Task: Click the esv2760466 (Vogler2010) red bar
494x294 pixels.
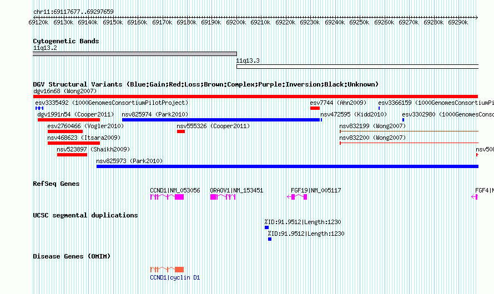Action: coord(65,131)
